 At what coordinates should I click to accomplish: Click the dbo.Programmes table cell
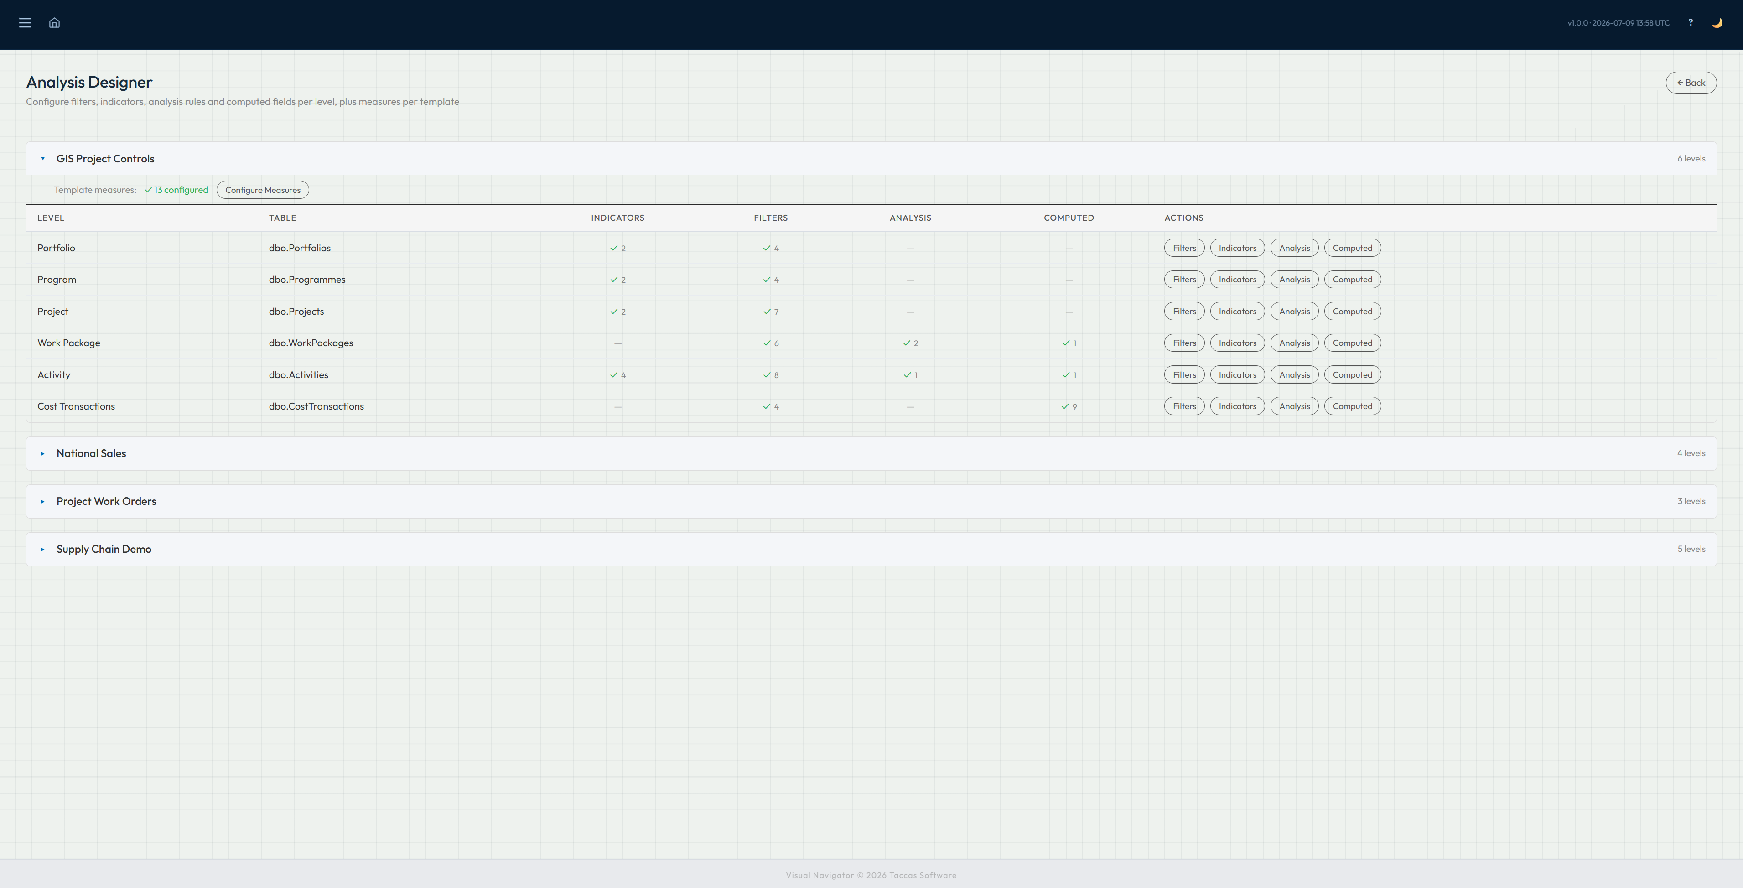click(x=307, y=280)
